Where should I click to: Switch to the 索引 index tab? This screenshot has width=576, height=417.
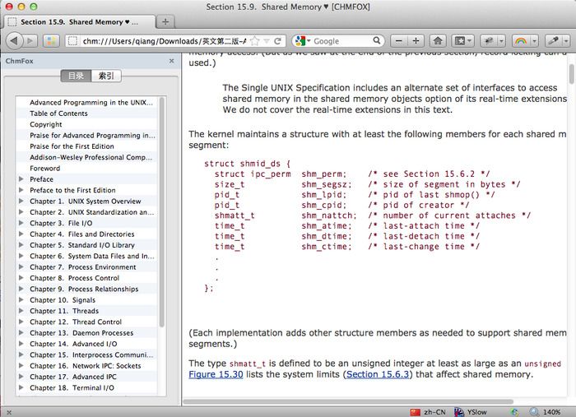click(106, 76)
